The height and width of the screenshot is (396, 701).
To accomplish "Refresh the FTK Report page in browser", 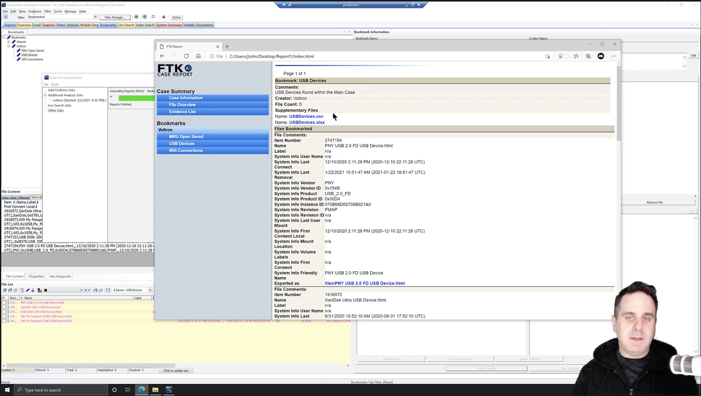I will point(186,56).
